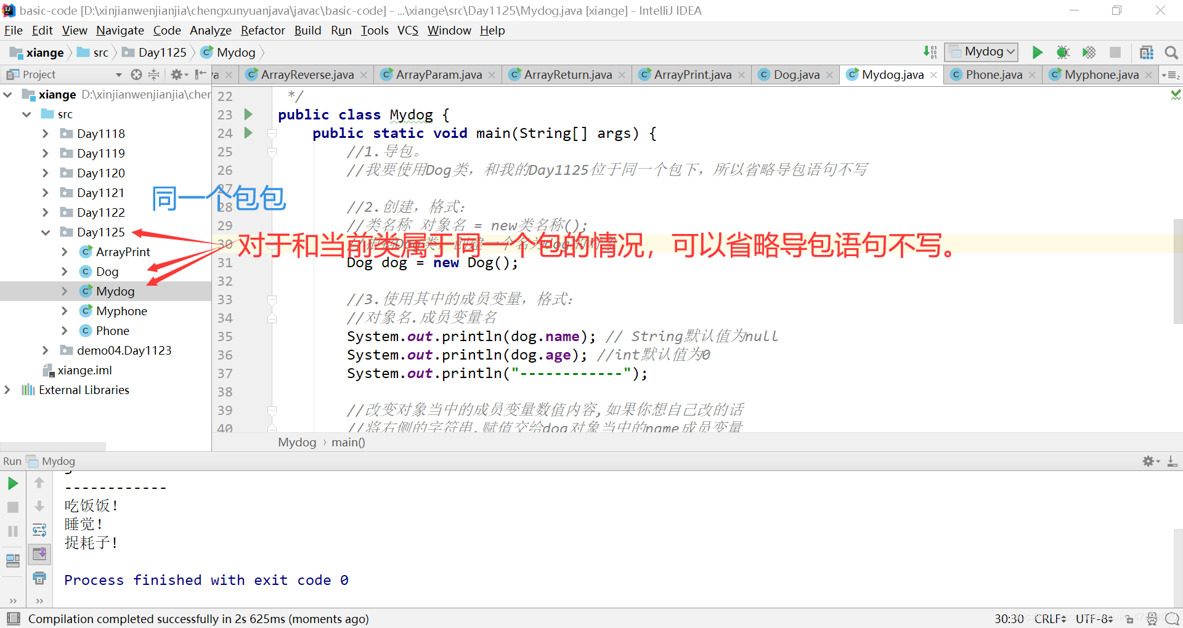Open Project view type dropdown
The height and width of the screenshot is (628, 1183).
(x=119, y=75)
